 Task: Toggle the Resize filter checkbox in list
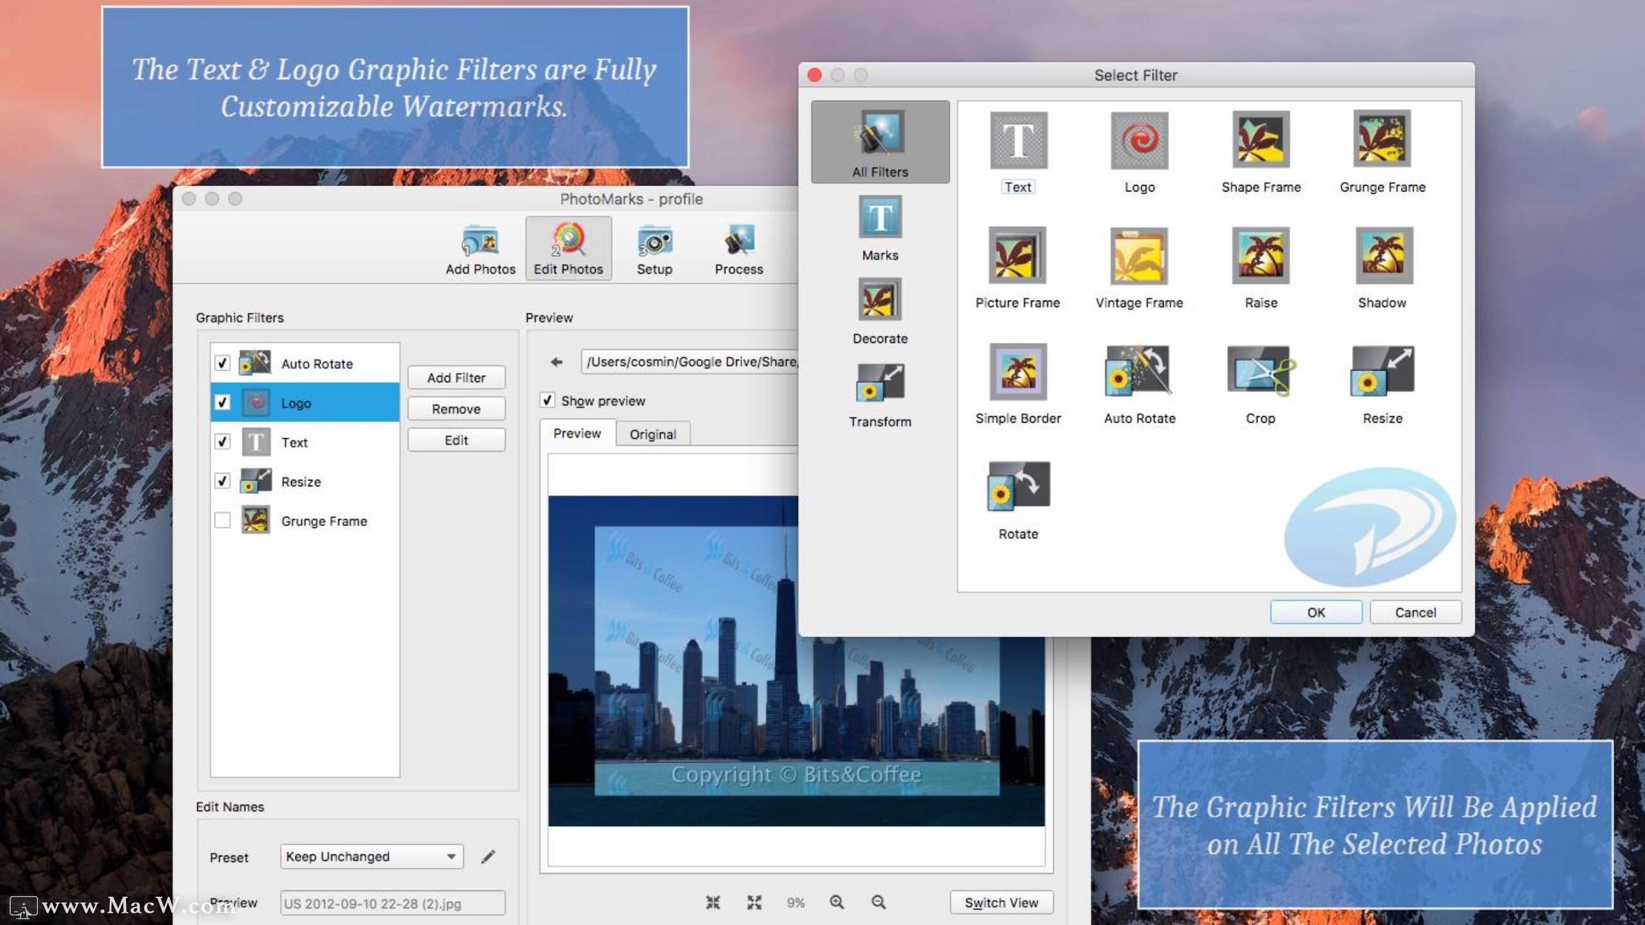pyautogui.click(x=222, y=481)
